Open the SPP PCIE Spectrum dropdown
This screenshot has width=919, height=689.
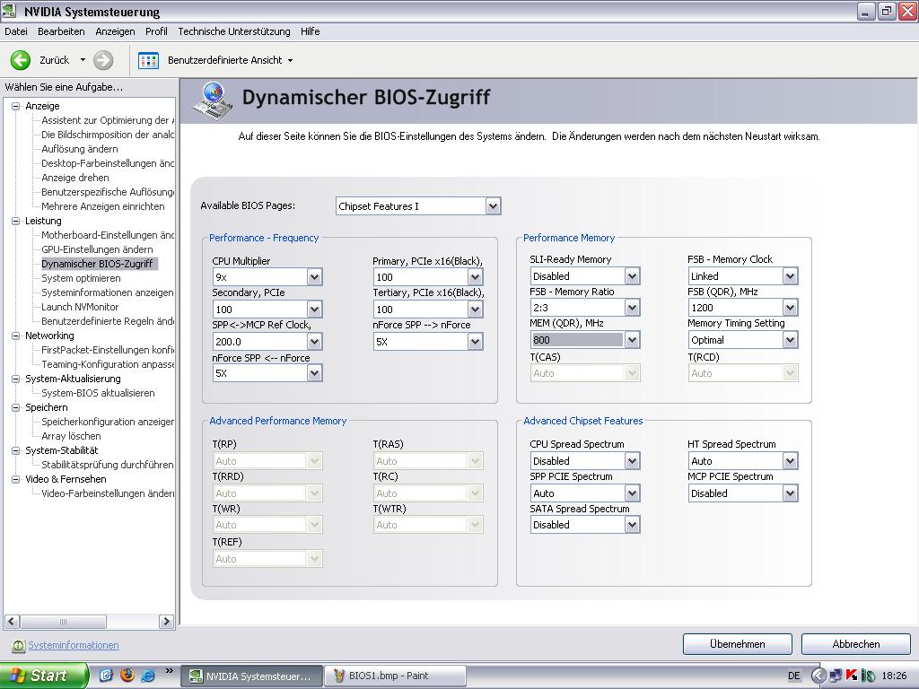coord(632,493)
